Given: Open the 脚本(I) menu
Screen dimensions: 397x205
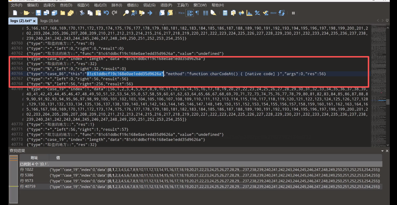Looking at the screenshot, I should pyautogui.click(x=117, y=5).
